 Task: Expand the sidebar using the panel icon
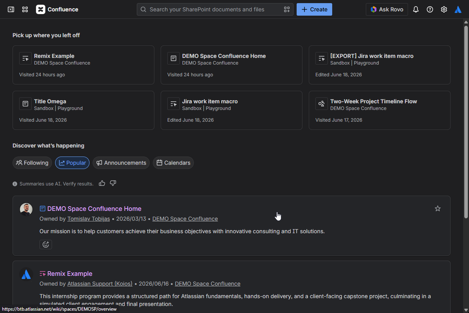click(x=11, y=9)
